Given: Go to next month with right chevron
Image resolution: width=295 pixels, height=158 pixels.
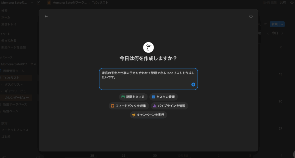Looking at the screenshot, I should tap(282, 33).
